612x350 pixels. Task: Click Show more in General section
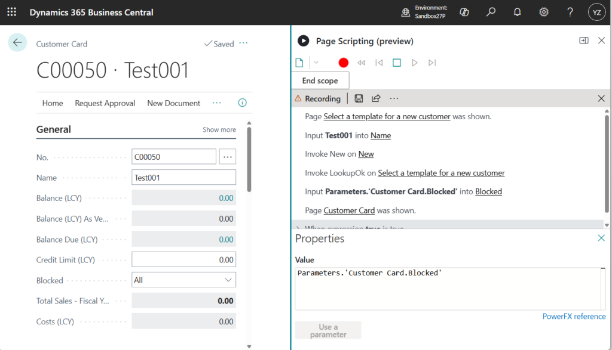point(219,129)
